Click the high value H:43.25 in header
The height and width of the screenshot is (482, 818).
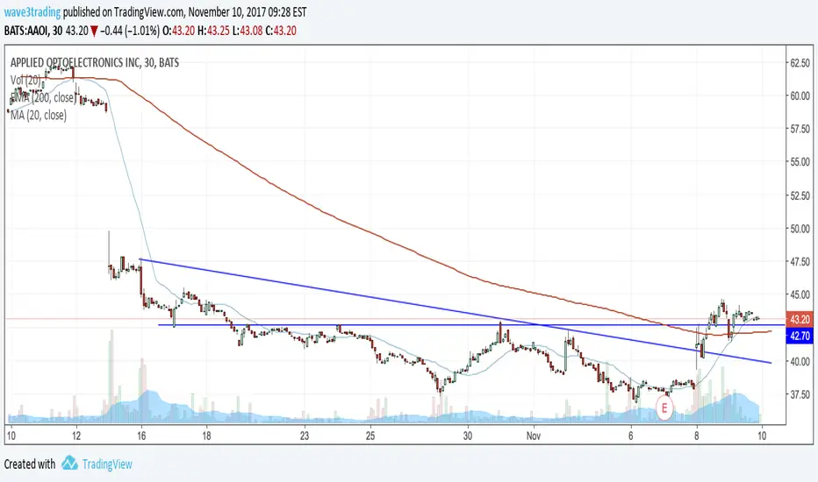[213, 31]
